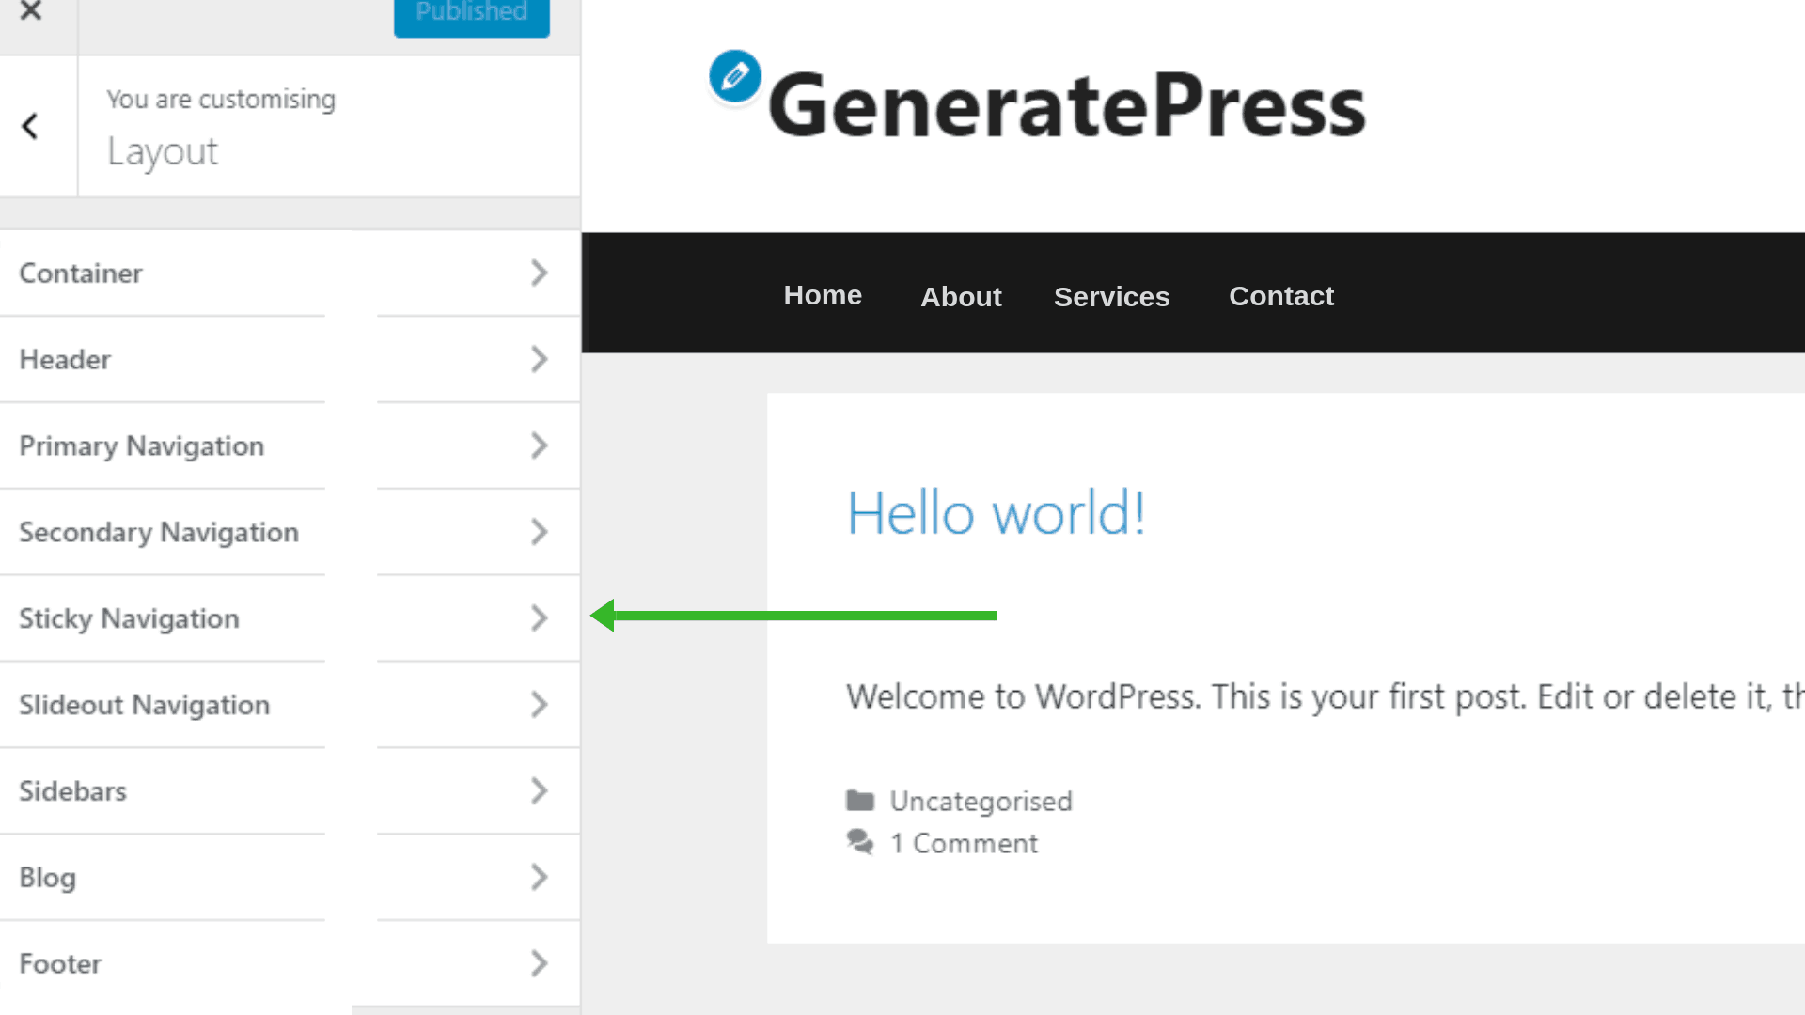Expand Slideout Navigation chevron arrow
The height and width of the screenshot is (1015, 1805).
[539, 706]
